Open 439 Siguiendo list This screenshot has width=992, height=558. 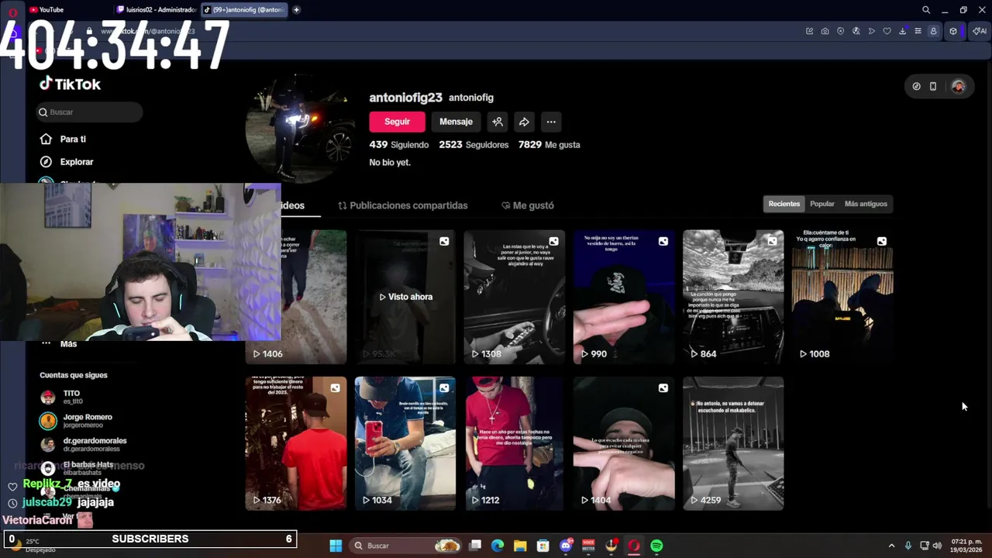click(x=398, y=145)
